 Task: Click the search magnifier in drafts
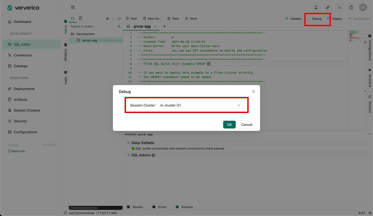(x=119, y=26)
